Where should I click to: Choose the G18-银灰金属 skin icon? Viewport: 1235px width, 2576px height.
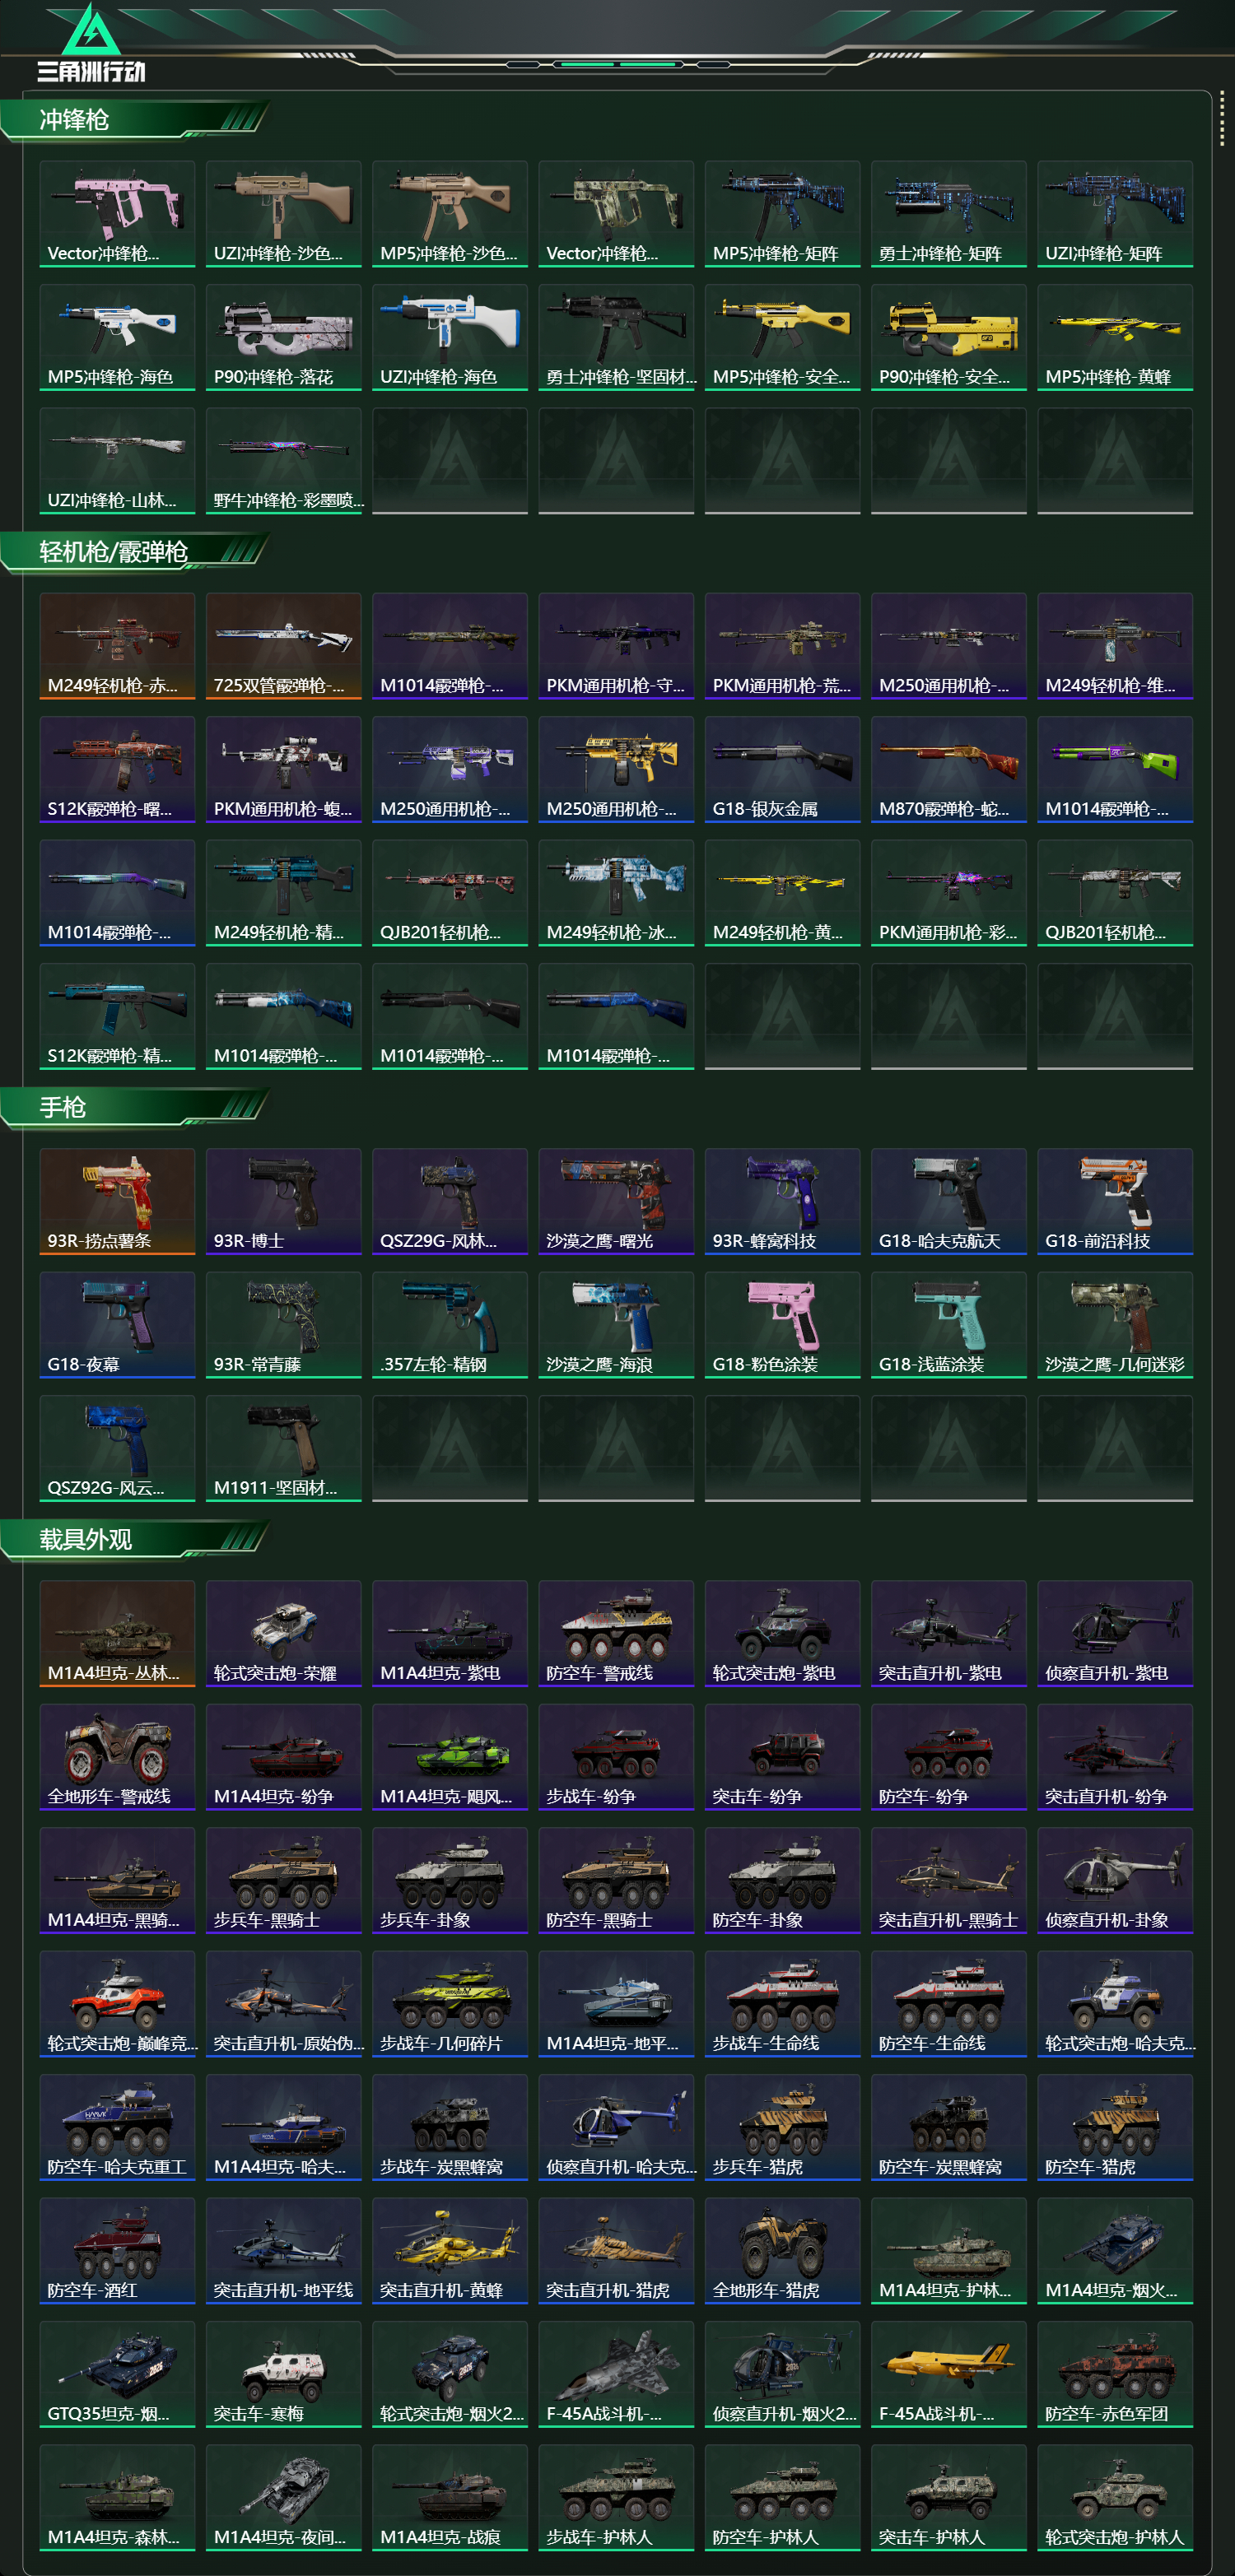pyautogui.click(x=782, y=769)
